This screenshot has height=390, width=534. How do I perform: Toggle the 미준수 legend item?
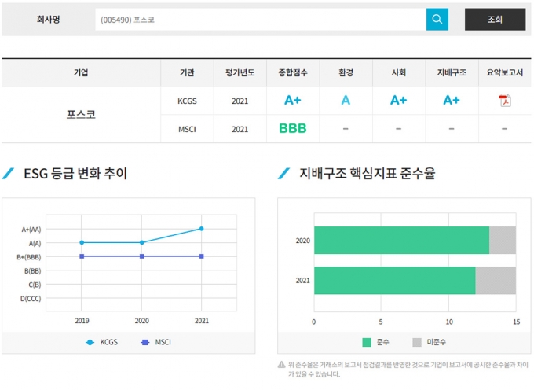tap(429, 342)
